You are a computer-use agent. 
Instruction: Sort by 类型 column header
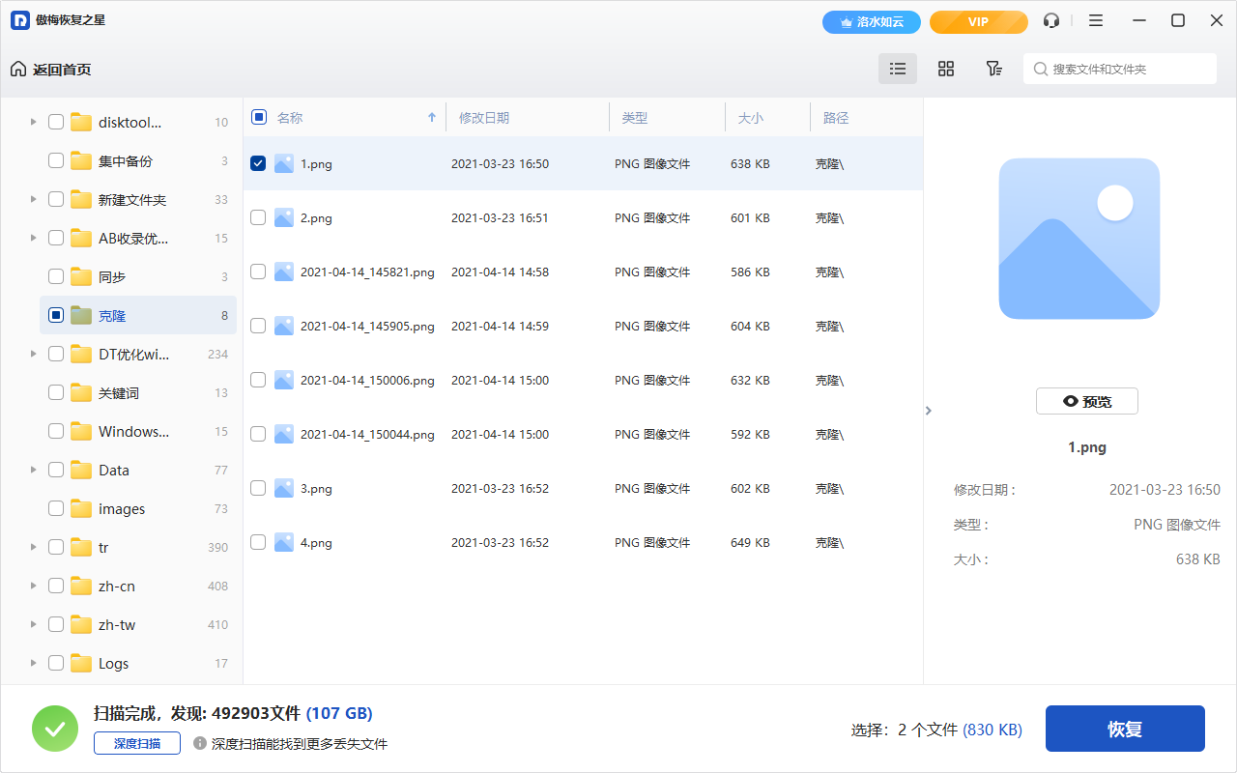635,118
